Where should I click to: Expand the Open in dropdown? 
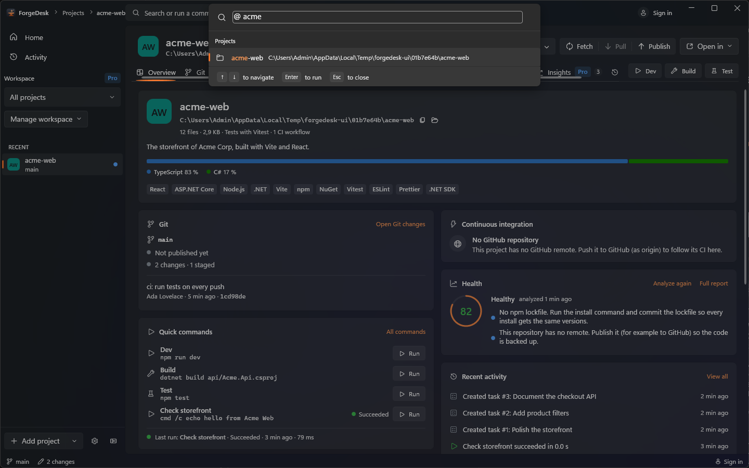[x=709, y=46]
